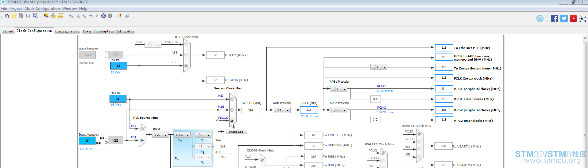Select PCLK2 in USART1 Clock Mux
Viewport: 588px width, 168px height.
(419, 134)
